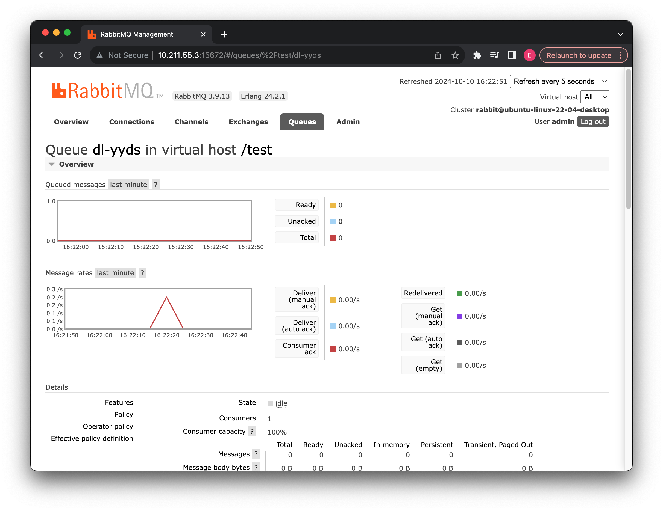Go to the Connections tab
This screenshot has height=511, width=663.
pos(131,122)
